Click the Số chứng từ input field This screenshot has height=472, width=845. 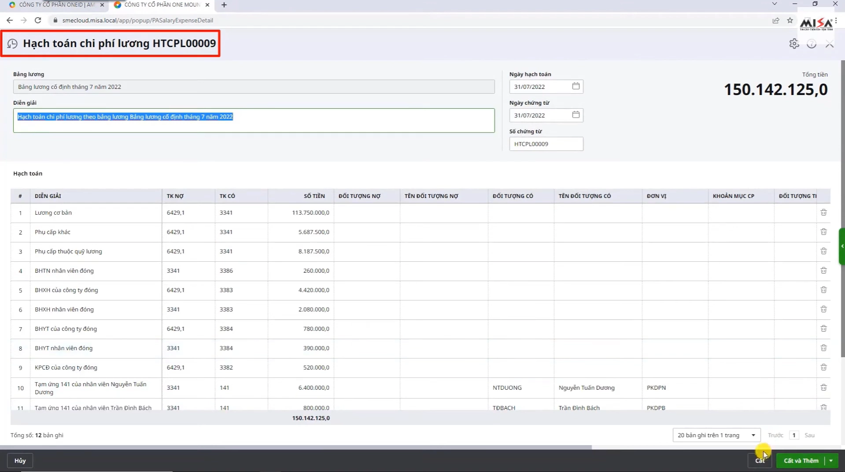pyautogui.click(x=546, y=144)
